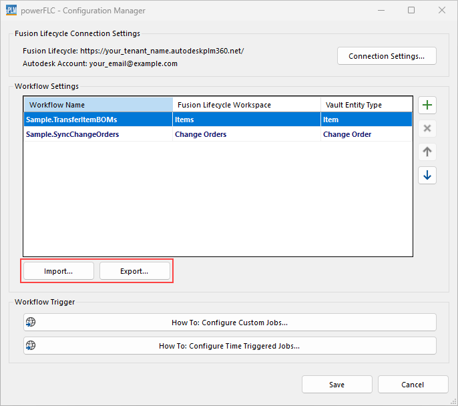Sort by Workflow Name column header
This screenshot has width=458, height=406.
[x=97, y=105]
